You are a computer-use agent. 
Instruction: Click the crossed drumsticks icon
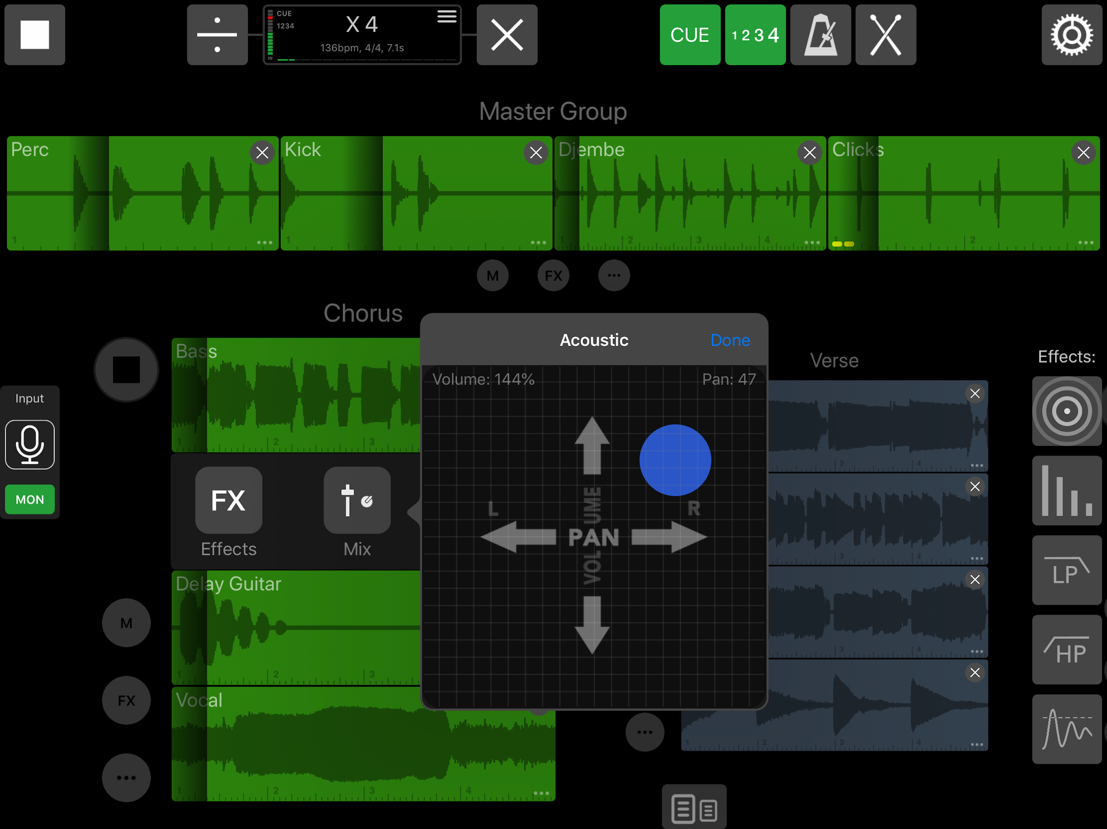click(x=885, y=35)
